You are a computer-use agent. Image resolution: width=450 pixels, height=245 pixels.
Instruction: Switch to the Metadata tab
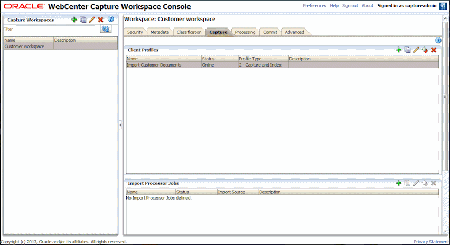[x=160, y=32]
